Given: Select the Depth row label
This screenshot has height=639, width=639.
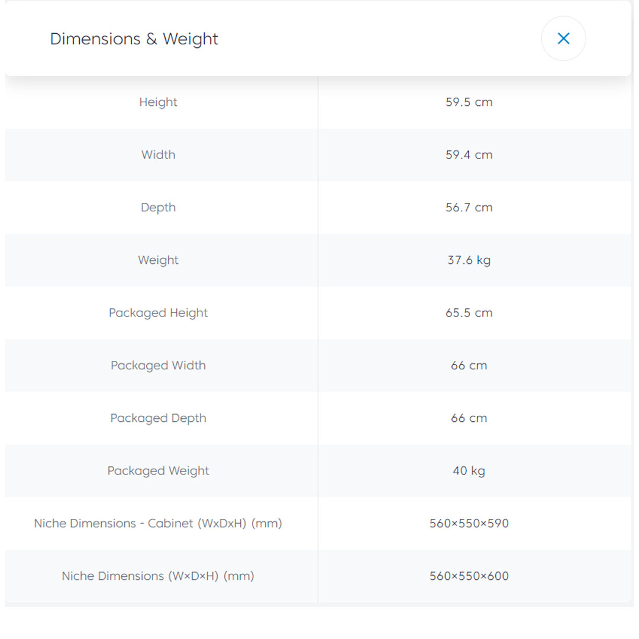Looking at the screenshot, I should coord(158,207).
